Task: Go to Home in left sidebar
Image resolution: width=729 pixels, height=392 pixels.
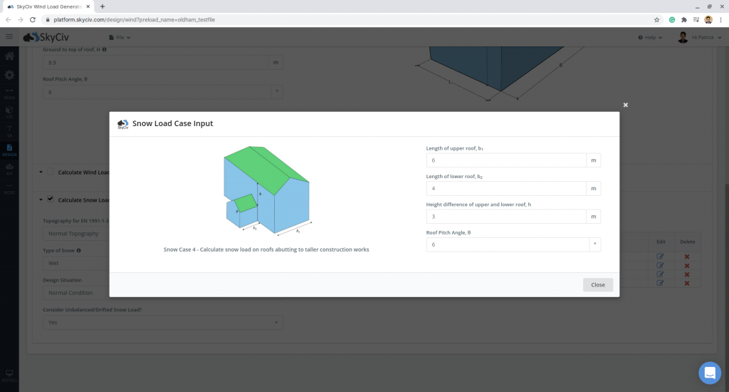Action: (x=9, y=56)
